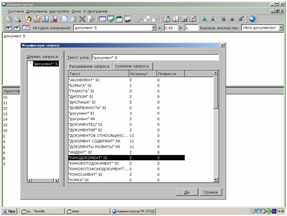Click the window with green checkmark icon
The height and width of the screenshot is (216, 287).
[111, 19]
